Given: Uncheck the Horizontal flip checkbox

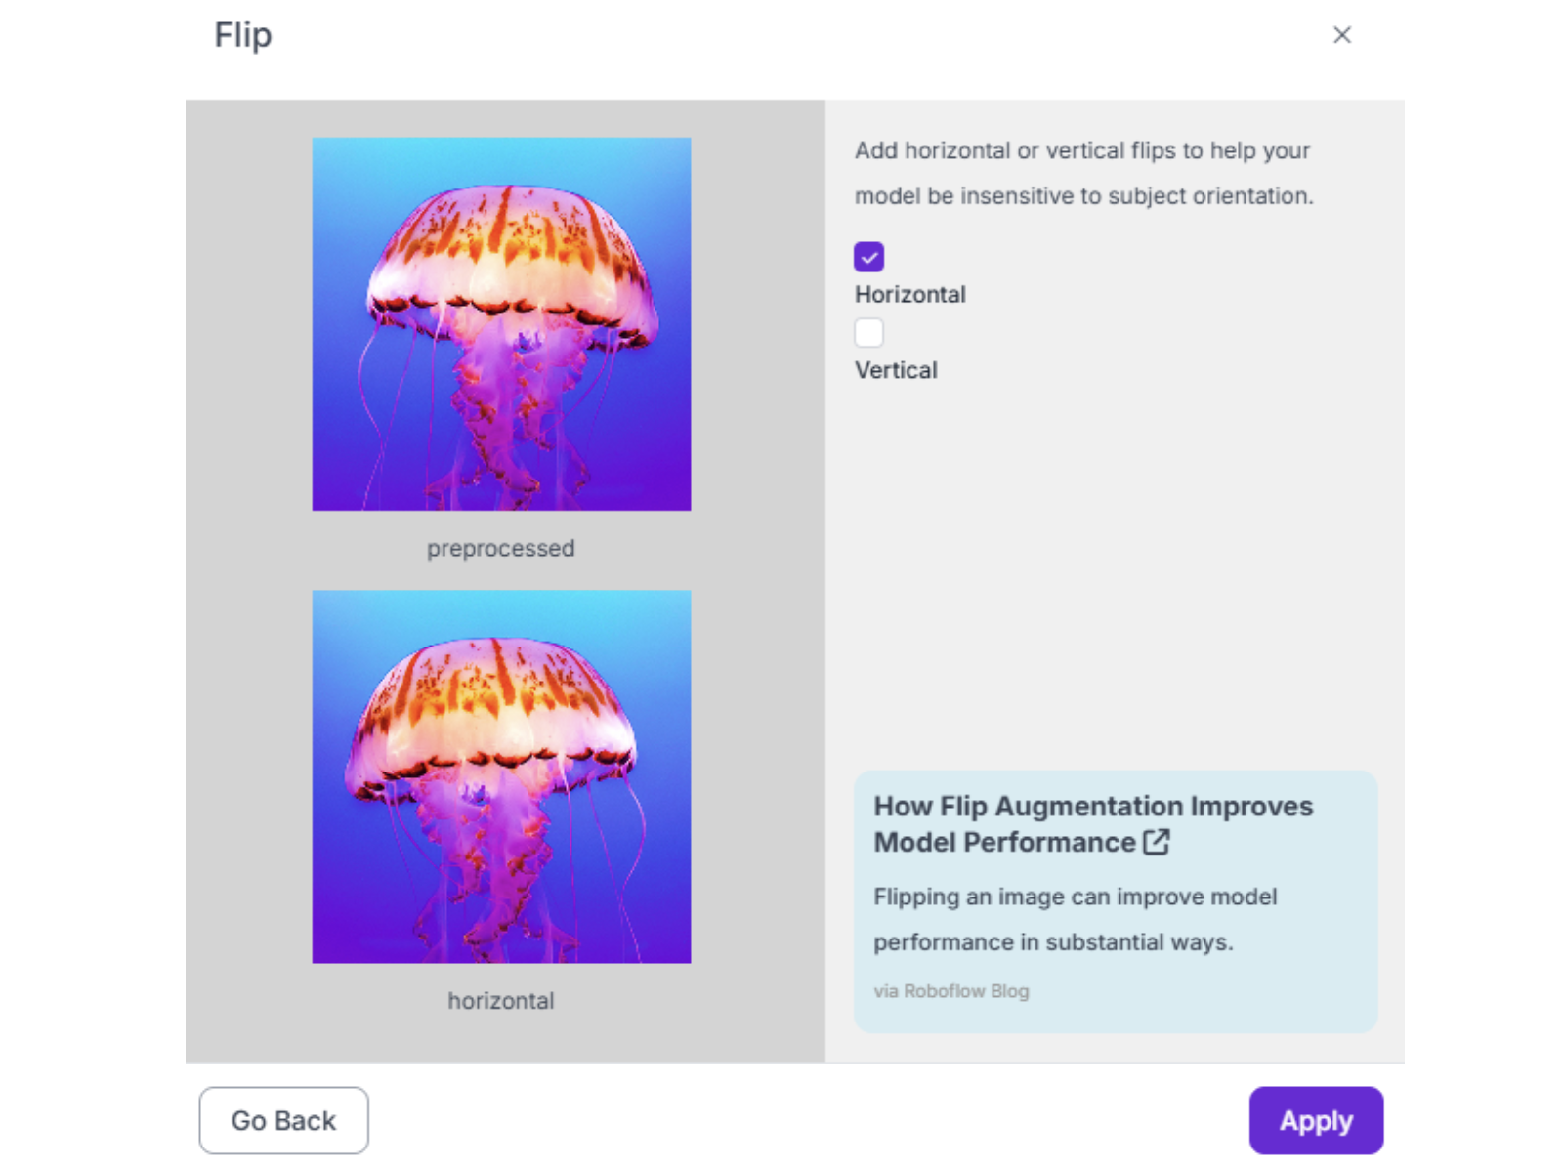Looking at the screenshot, I should click(x=868, y=257).
